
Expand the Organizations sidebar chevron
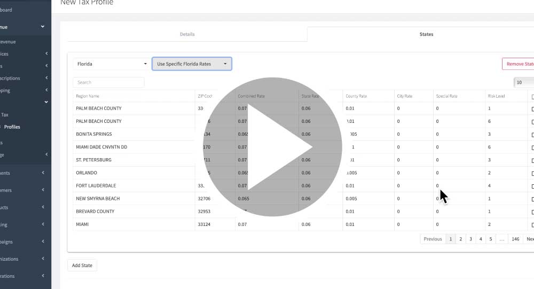coord(43,259)
